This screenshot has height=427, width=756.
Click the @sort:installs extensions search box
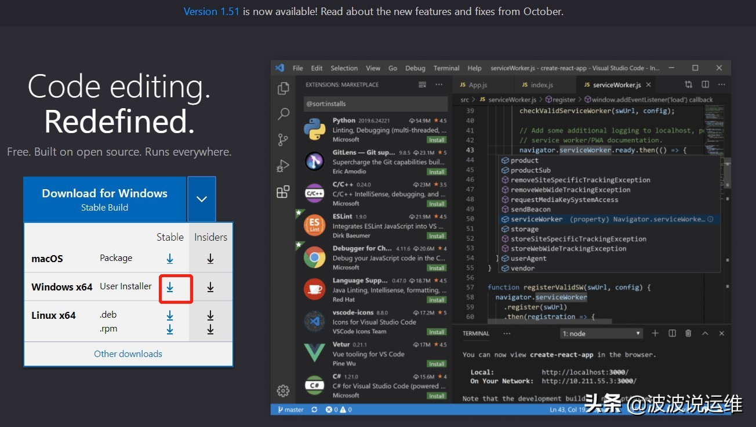[x=375, y=102]
